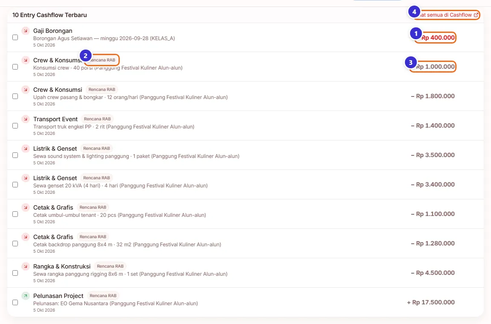Tick the checkbox for Gaji Borongan entry
491x324 pixels.
click(15, 37)
